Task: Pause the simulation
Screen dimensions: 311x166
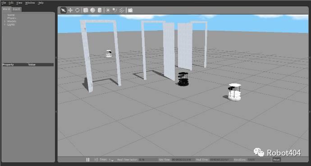Action: tap(88, 160)
